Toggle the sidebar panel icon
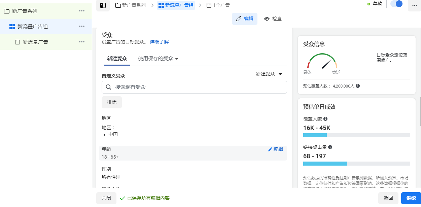This screenshot has height=207, width=421. click(x=103, y=5)
